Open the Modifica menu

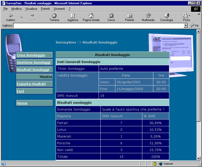click(16, 9)
